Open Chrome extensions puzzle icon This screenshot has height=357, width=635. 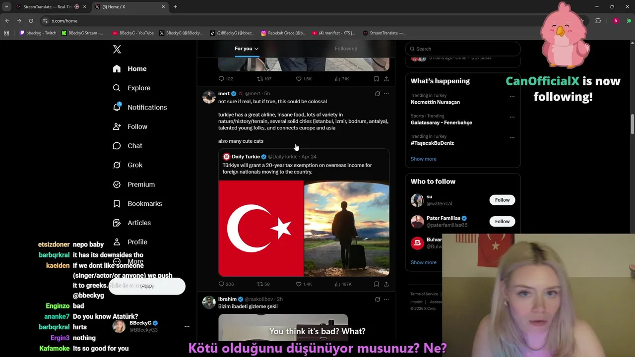598,21
